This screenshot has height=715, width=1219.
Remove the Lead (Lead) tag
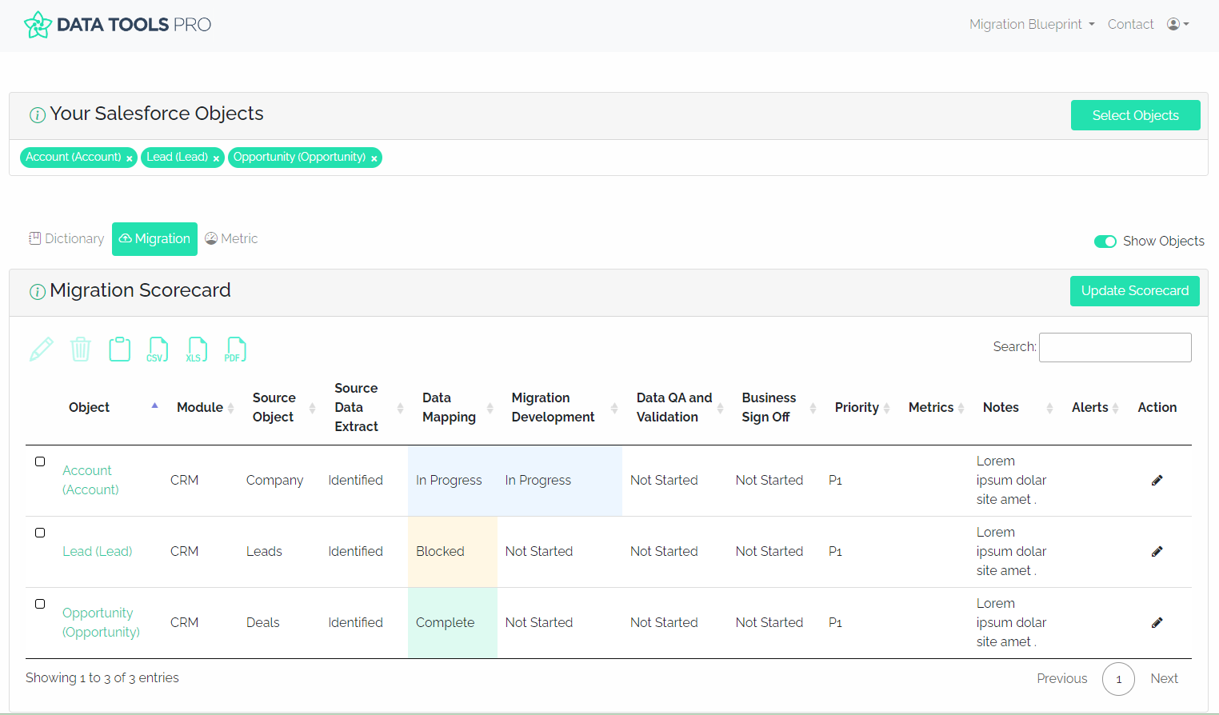tap(216, 158)
